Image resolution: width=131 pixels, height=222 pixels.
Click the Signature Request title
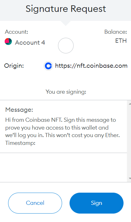click(x=65, y=9)
